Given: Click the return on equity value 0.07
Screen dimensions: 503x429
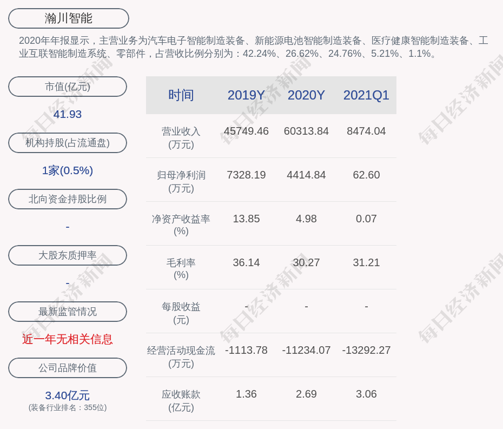Looking at the screenshot, I should tap(366, 219).
